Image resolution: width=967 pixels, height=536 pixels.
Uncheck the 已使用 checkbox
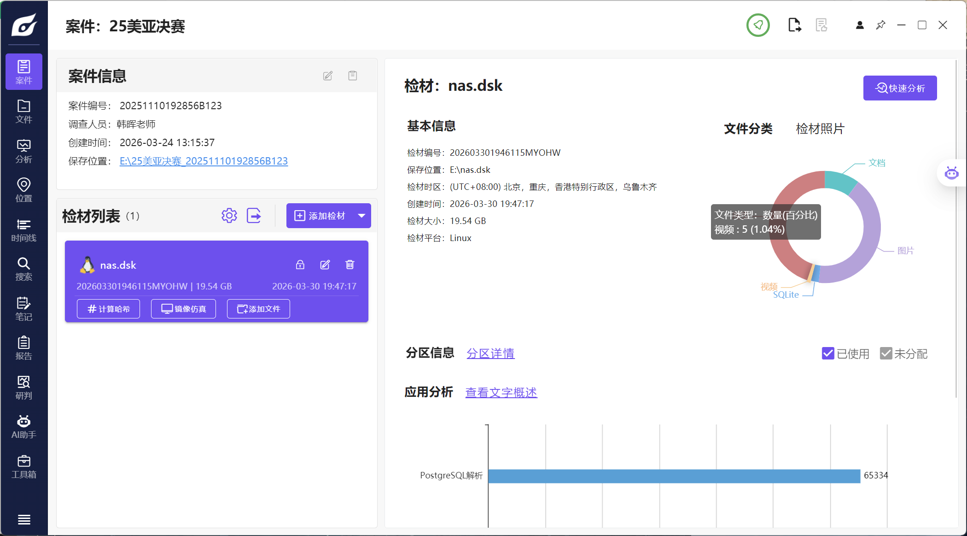point(827,353)
